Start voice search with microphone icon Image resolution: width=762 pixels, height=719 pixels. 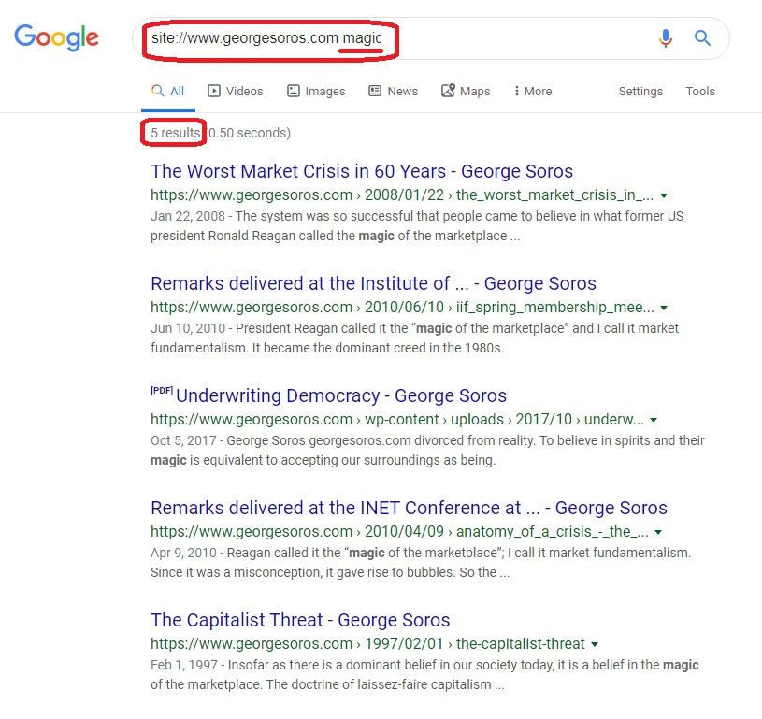pyautogui.click(x=666, y=38)
